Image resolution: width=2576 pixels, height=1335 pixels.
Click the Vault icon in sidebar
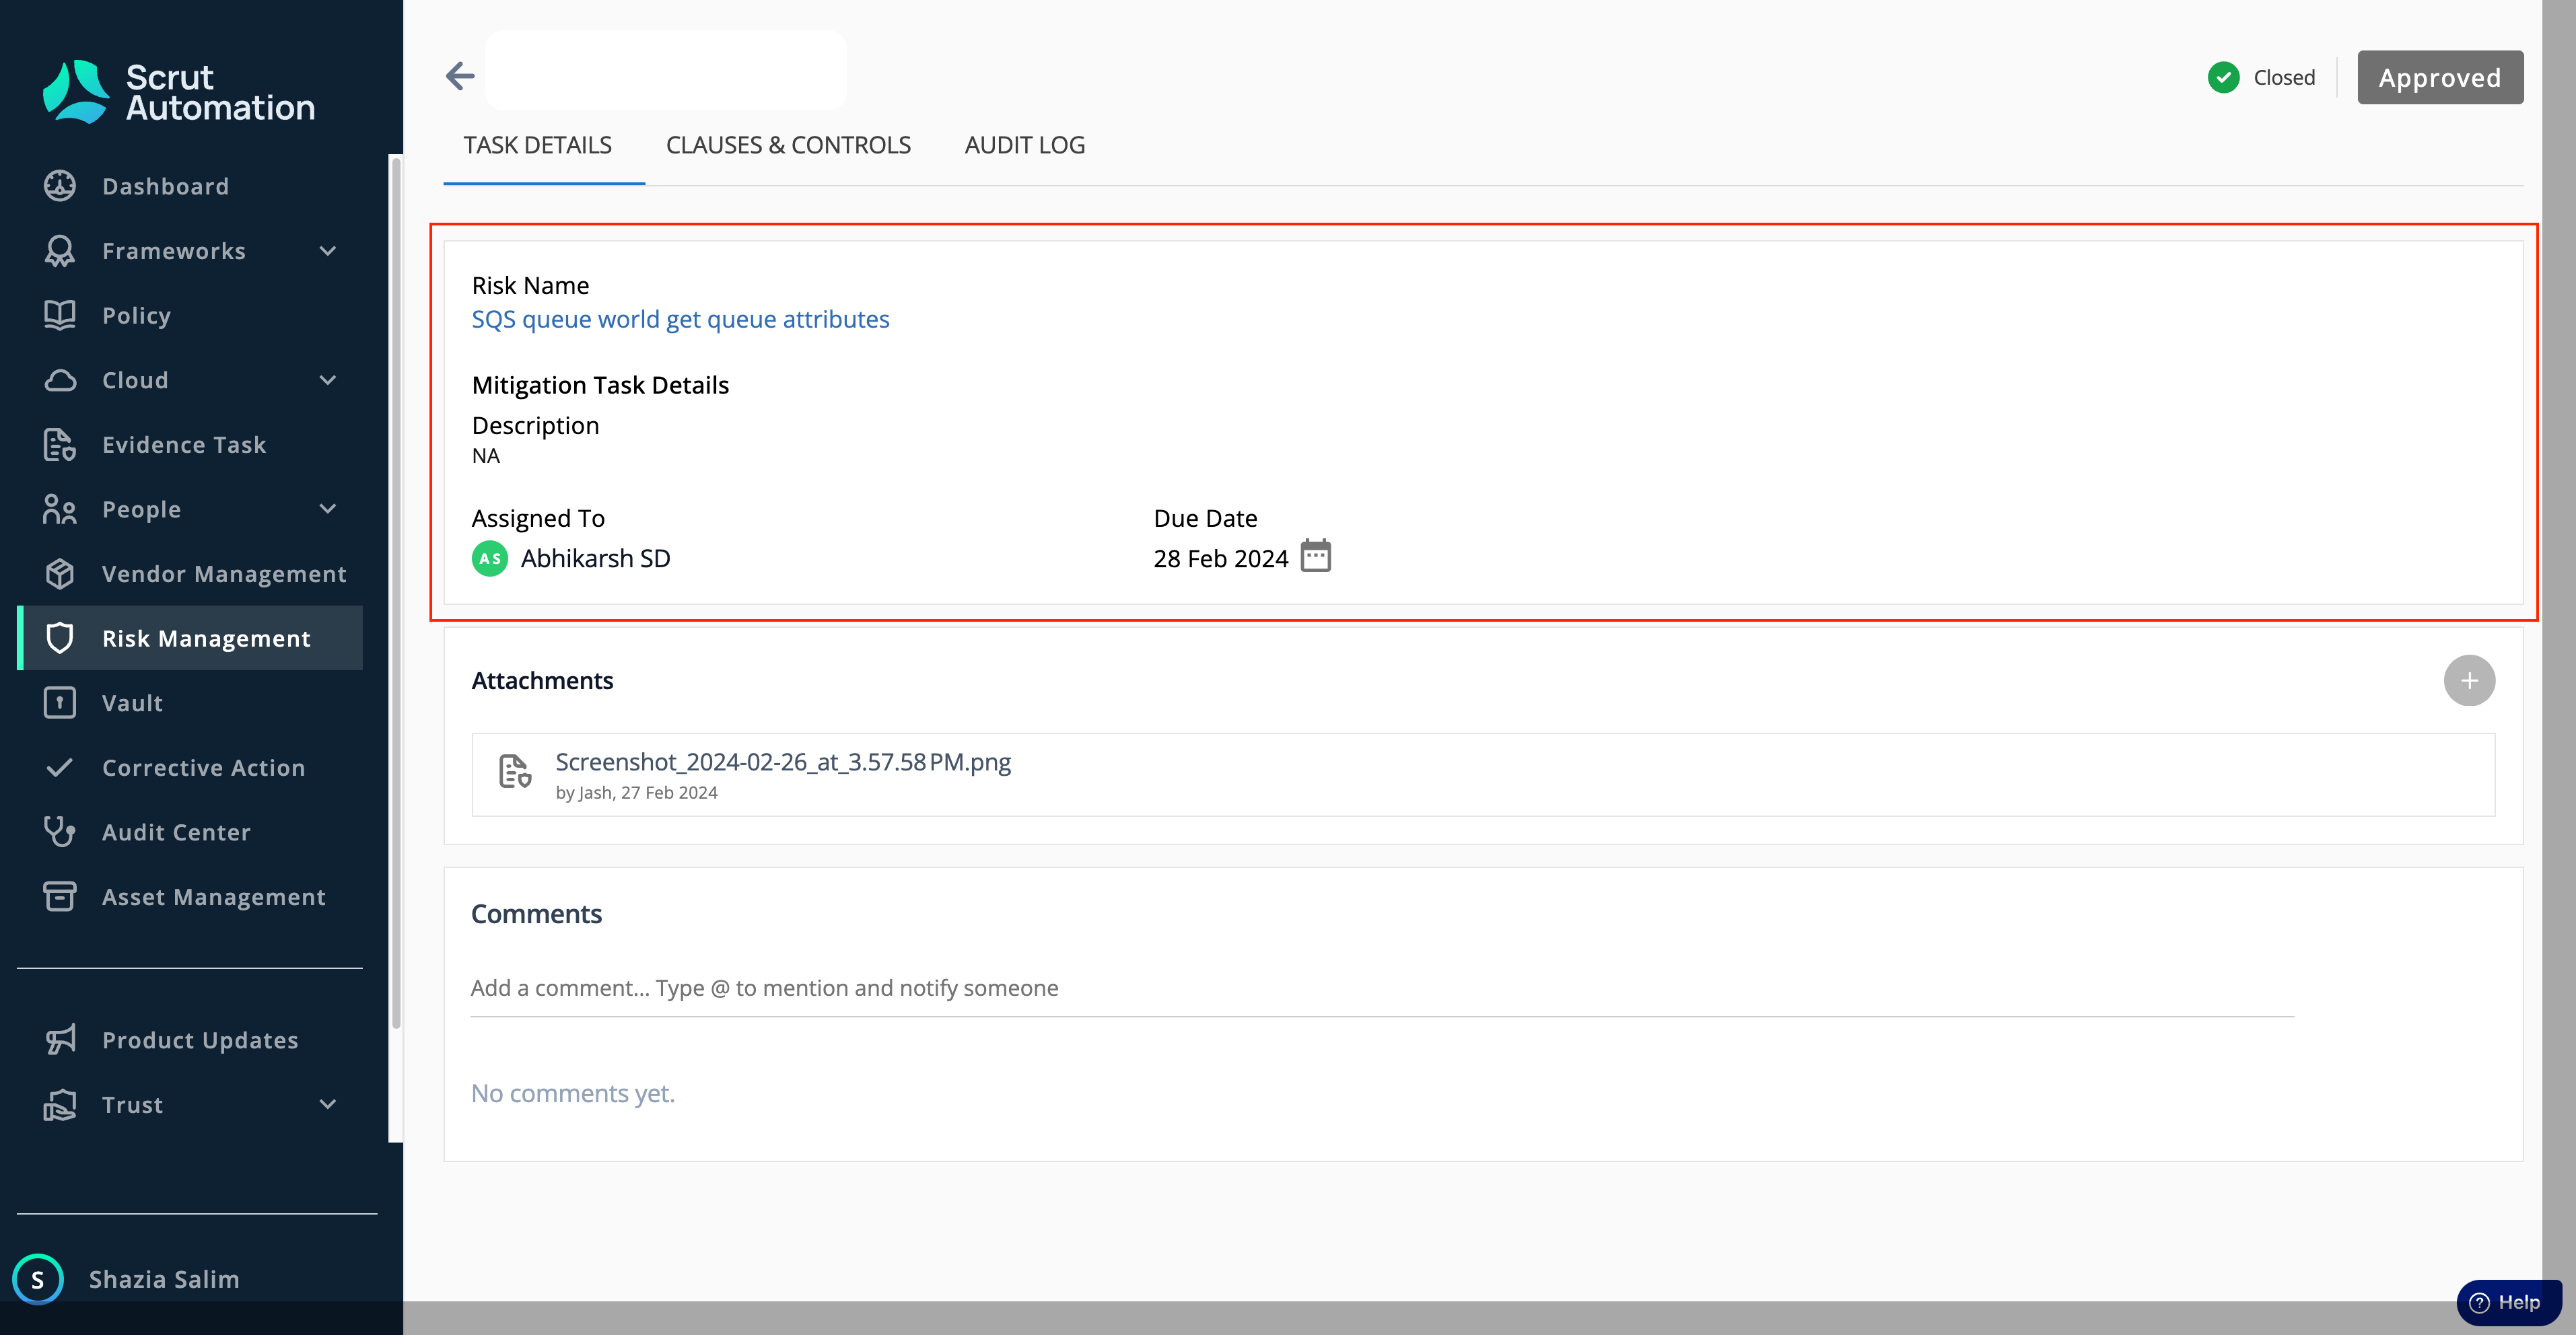[x=60, y=703]
